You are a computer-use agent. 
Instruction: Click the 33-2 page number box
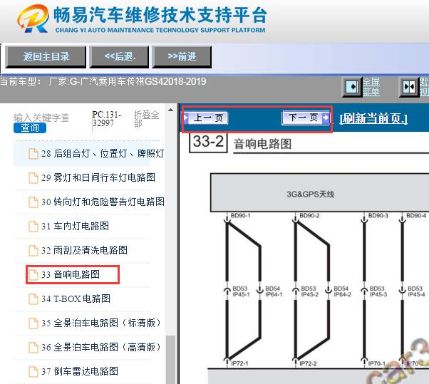coord(209,142)
